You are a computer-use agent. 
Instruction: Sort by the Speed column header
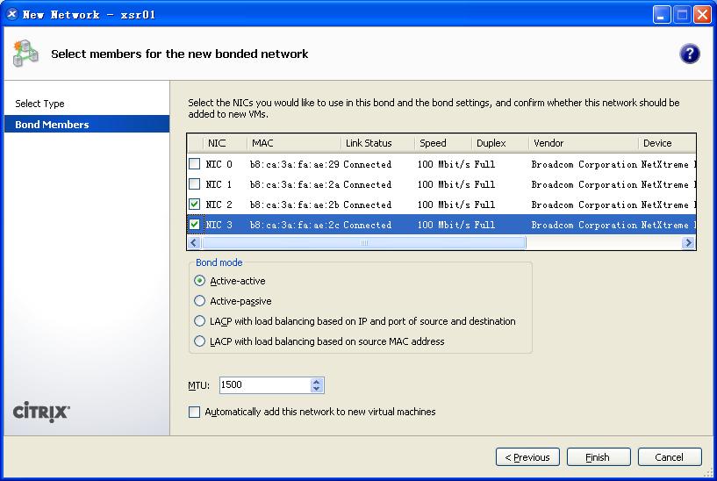click(443, 143)
